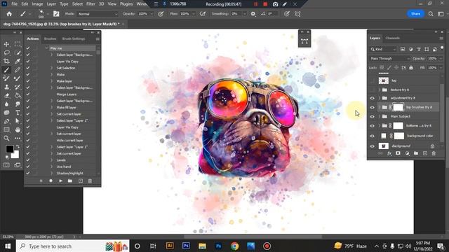Open the Select menu
The height and width of the screenshot is (252, 449).
77,4
